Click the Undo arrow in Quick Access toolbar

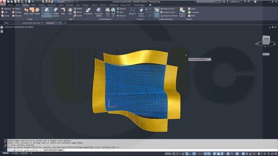click(33, 2)
